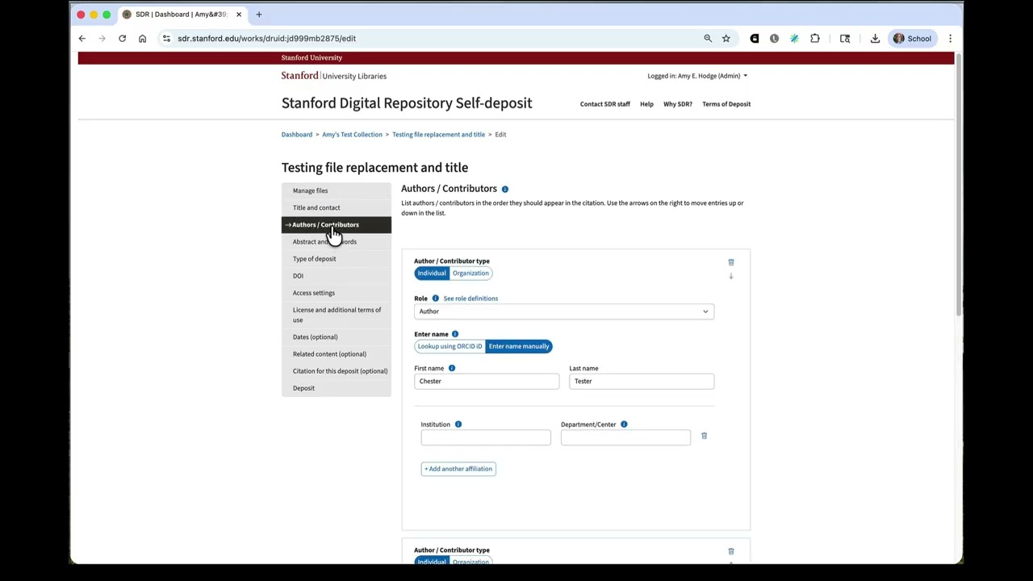The height and width of the screenshot is (581, 1033).
Task: Open the Help link in header
Action: (x=646, y=104)
